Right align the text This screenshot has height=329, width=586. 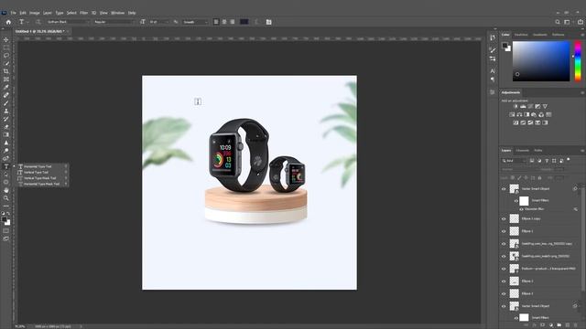click(x=233, y=22)
